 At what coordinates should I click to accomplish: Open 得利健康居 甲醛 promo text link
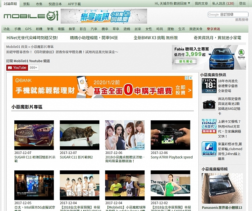click(x=62, y=52)
